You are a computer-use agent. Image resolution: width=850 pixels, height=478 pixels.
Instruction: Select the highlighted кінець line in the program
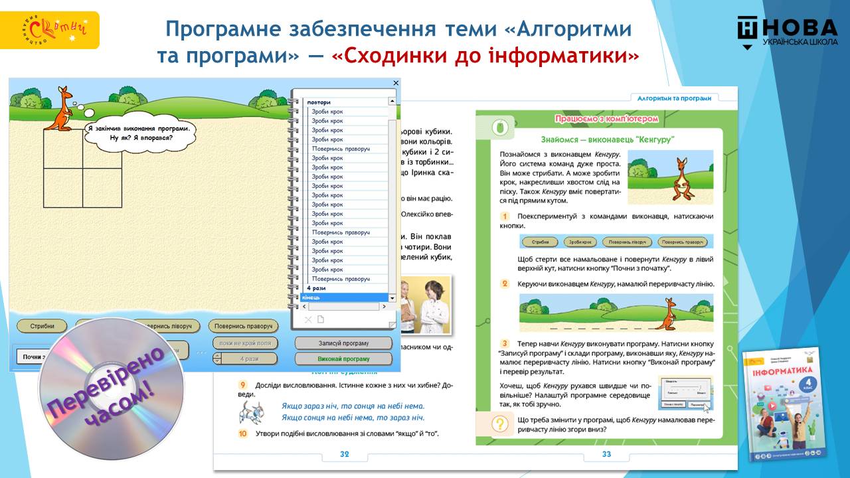[345, 297]
